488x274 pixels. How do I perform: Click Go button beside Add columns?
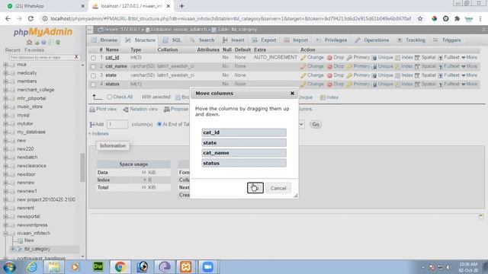[x=316, y=124]
